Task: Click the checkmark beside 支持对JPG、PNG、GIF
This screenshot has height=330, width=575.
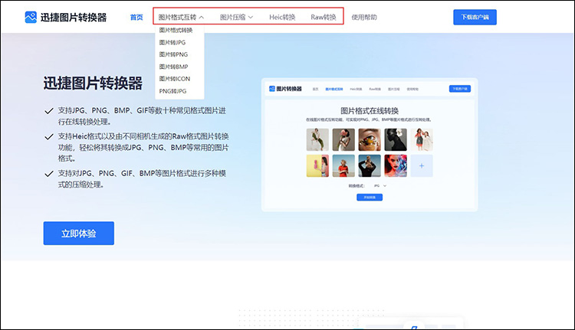Action: tap(49, 174)
